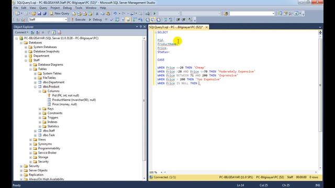Open the Tools menu

click(79, 8)
